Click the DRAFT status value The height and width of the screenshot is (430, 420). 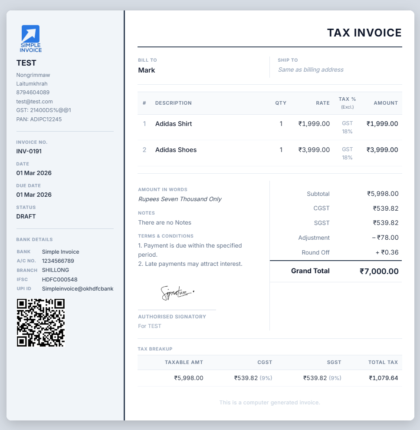(26, 216)
